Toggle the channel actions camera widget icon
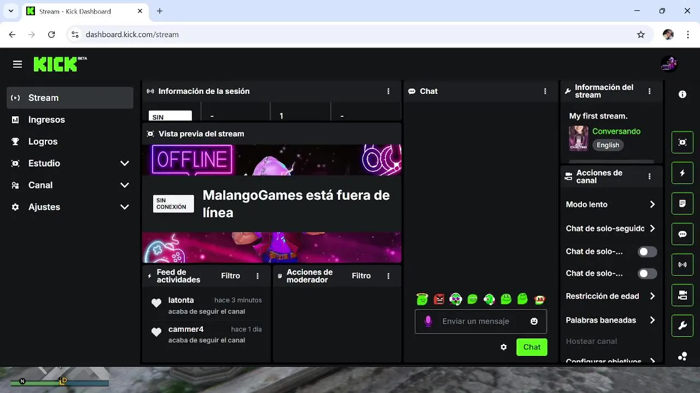The width and height of the screenshot is (700, 393). coord(682,295)
